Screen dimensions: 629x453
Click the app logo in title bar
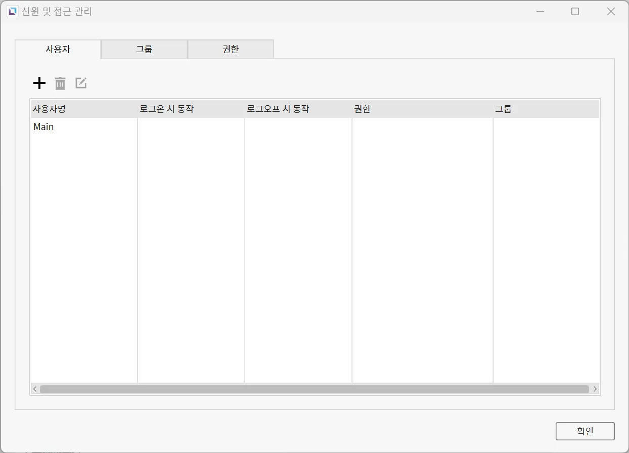pyautogui.click(x=12, y=11)
